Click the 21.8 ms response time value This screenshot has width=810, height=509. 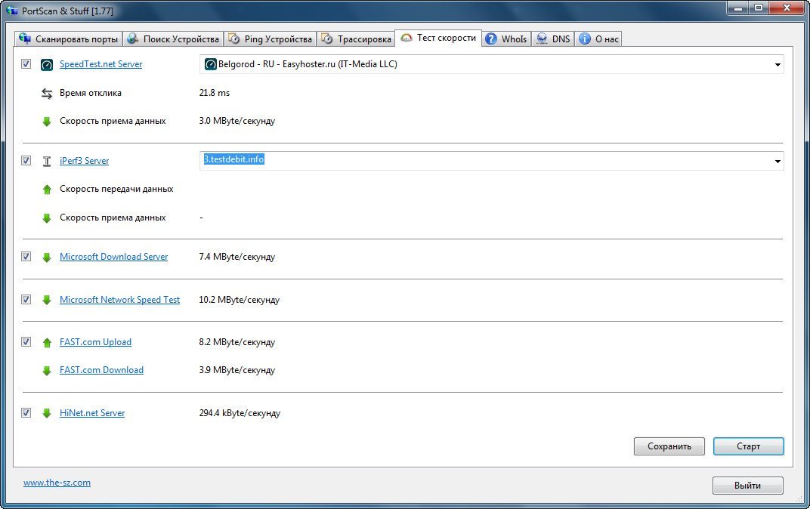pyautogui.click(x=215, y=93)
